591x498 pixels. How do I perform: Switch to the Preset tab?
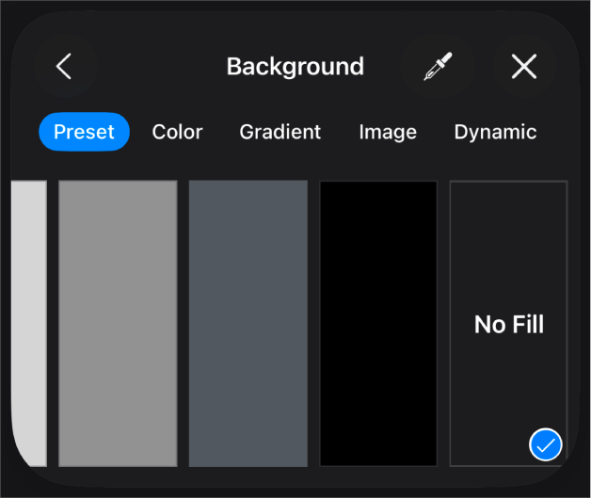click(84, 132)
